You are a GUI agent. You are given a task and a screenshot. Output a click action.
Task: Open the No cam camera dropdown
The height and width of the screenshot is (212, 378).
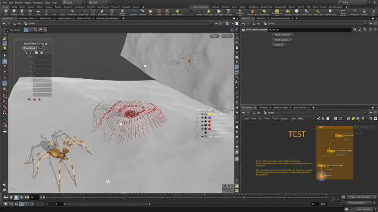point(227,36)
